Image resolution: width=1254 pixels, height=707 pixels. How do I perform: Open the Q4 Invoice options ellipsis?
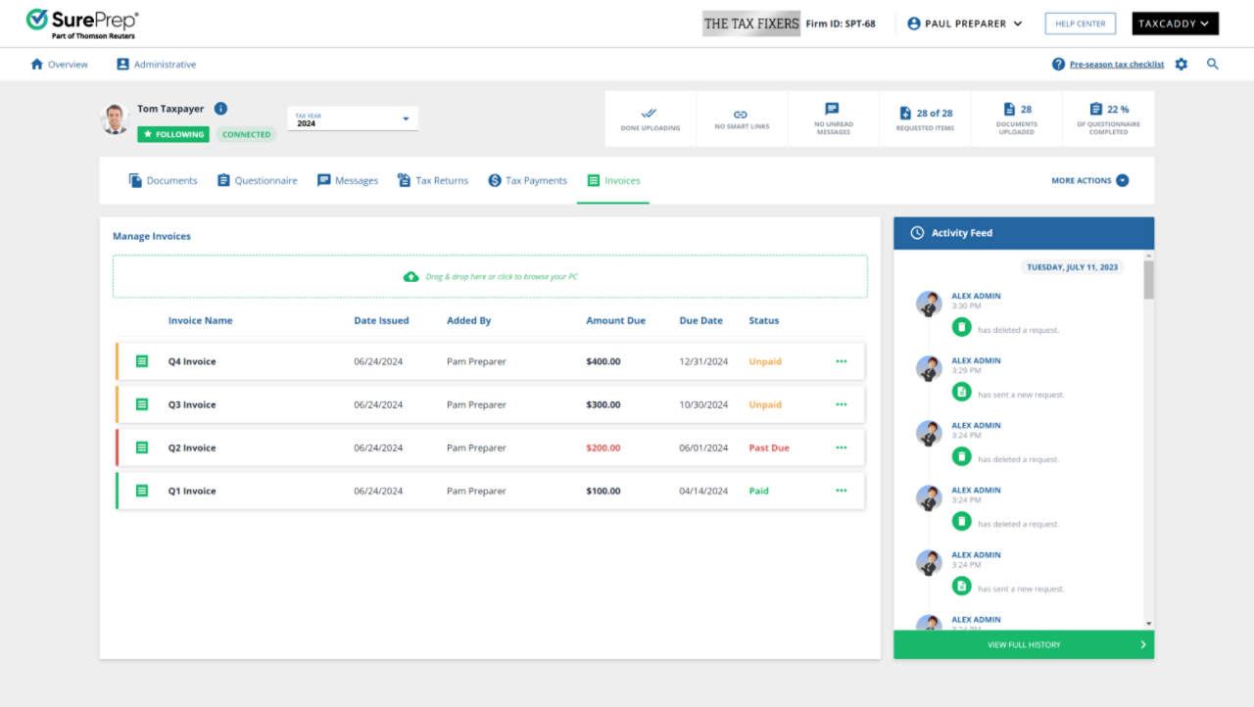[x=841, y=361]
